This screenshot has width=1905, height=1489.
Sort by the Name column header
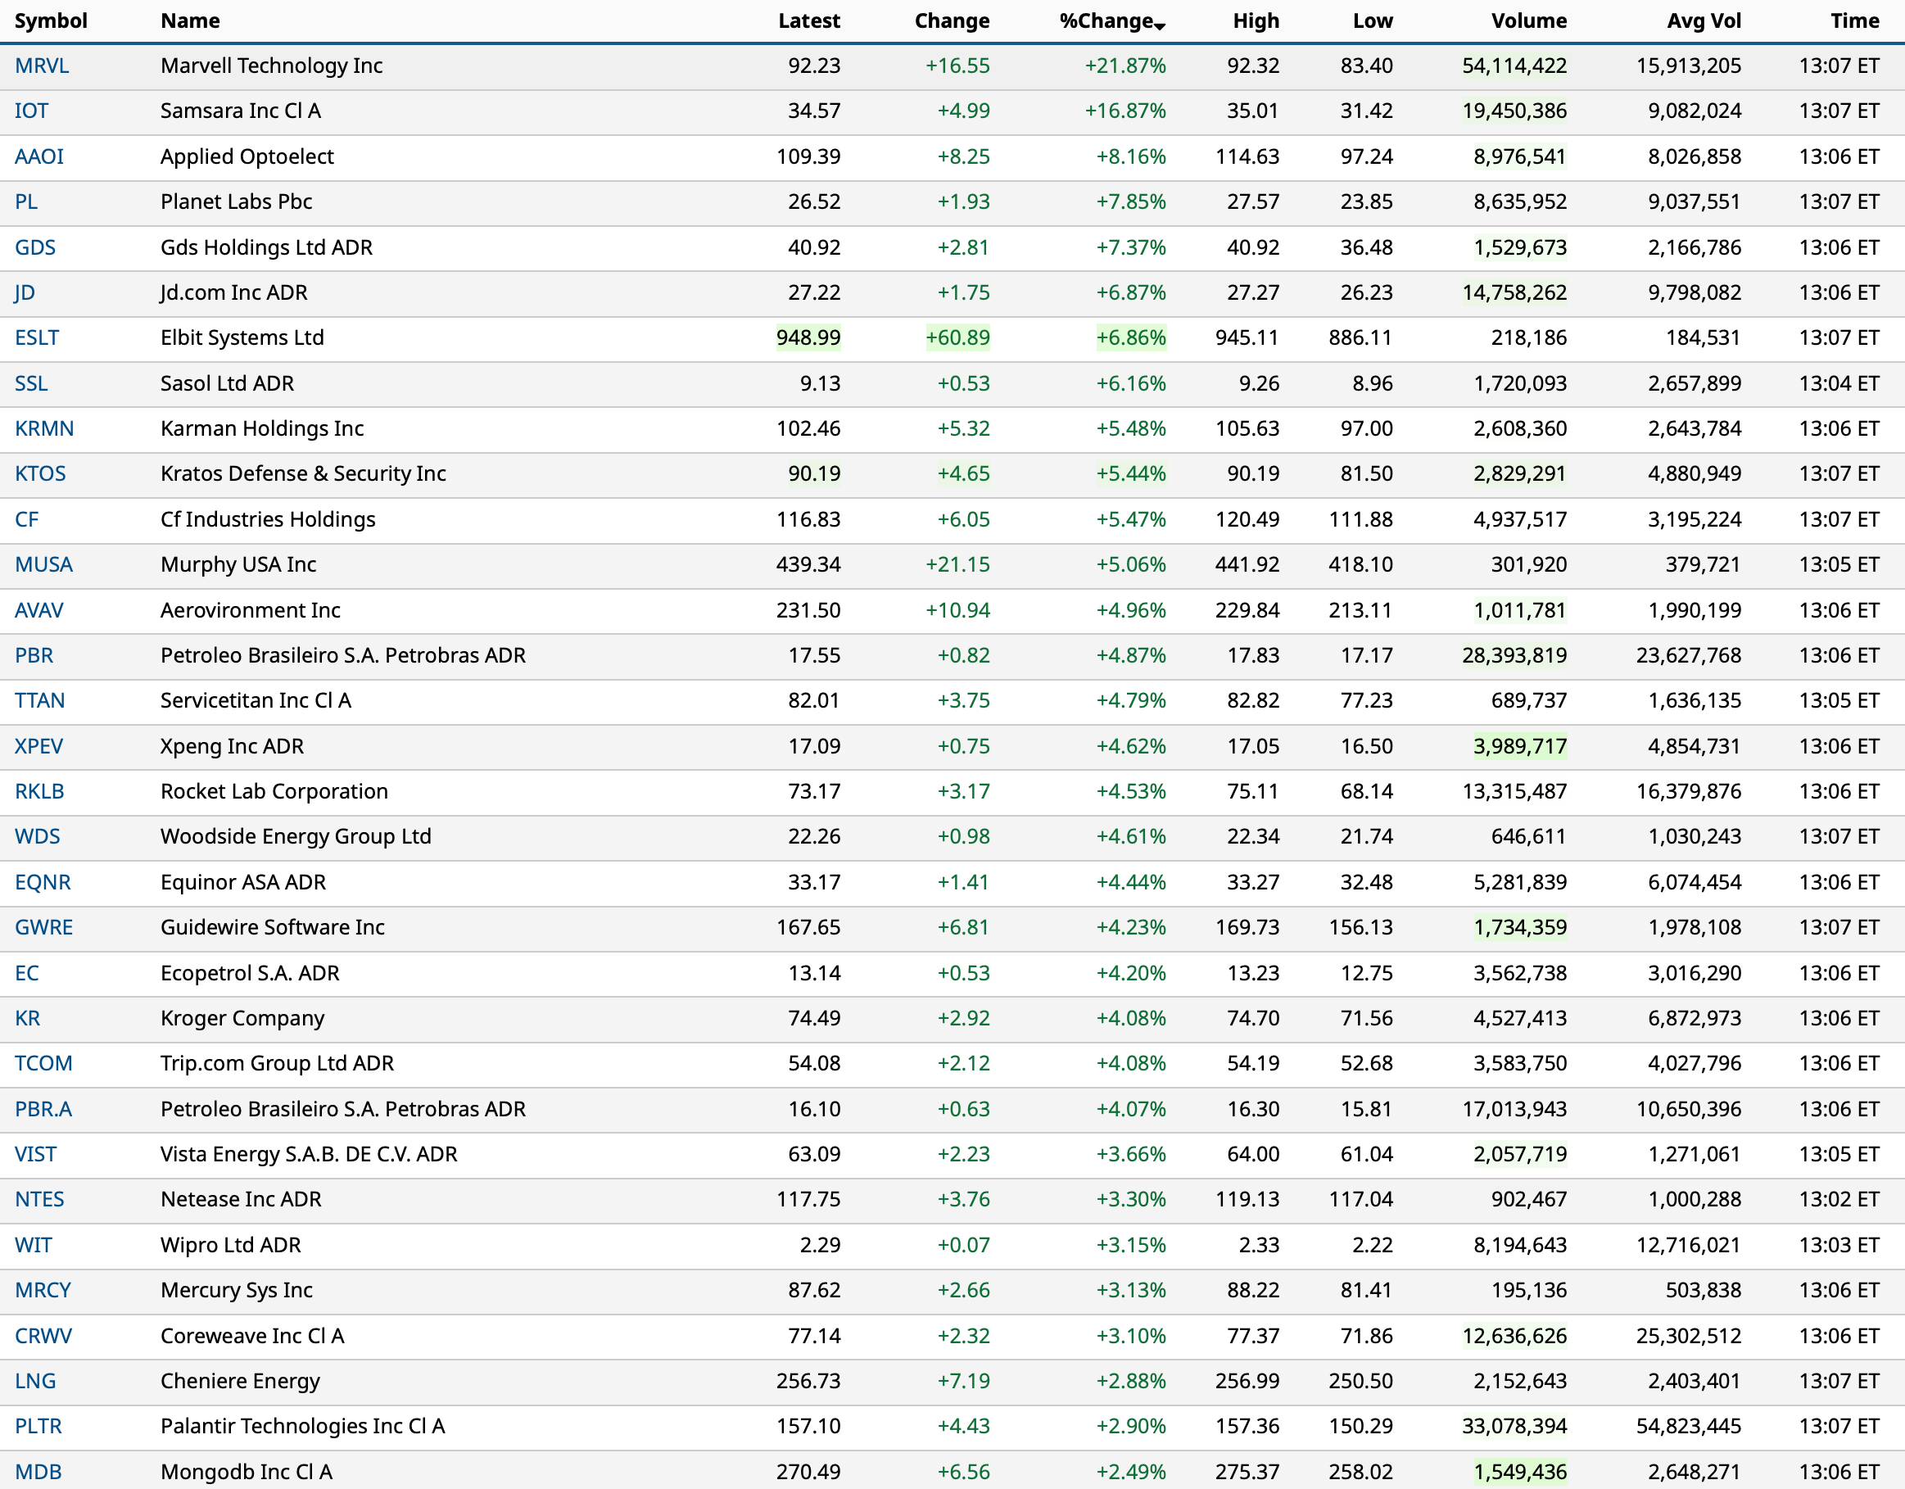(190, 21)
